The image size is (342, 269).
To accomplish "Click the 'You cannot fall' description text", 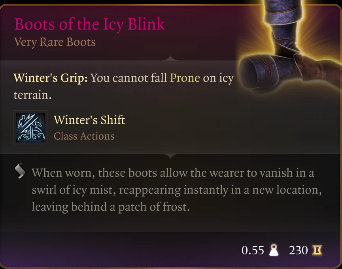I will 128,78.
